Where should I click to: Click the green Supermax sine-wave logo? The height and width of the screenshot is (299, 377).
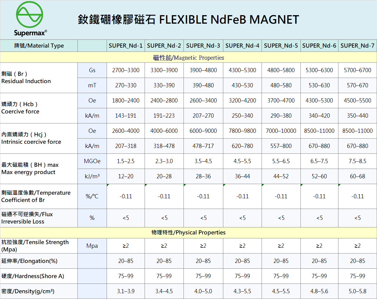point(29,15)
